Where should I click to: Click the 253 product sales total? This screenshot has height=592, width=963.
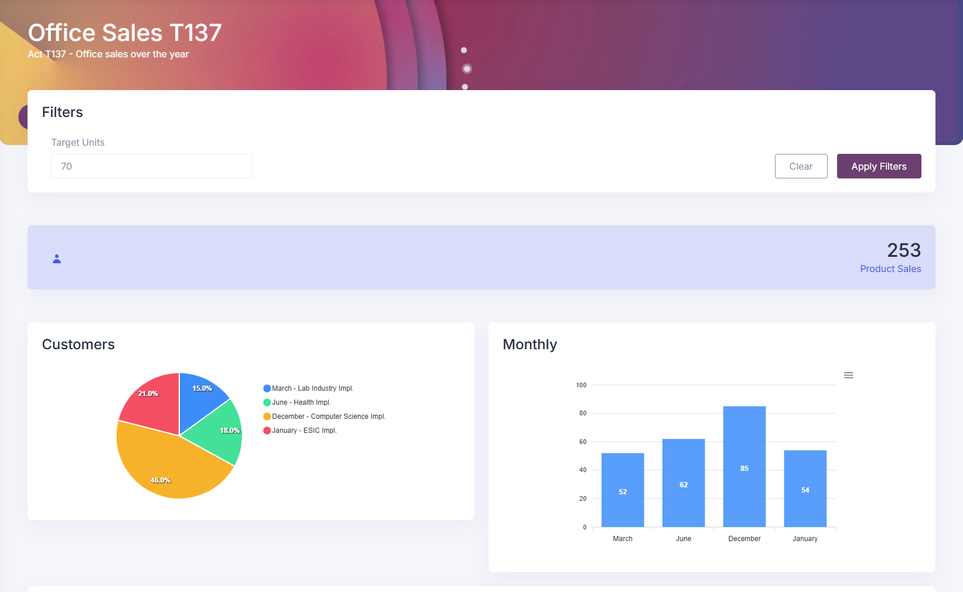click(903, 250)
